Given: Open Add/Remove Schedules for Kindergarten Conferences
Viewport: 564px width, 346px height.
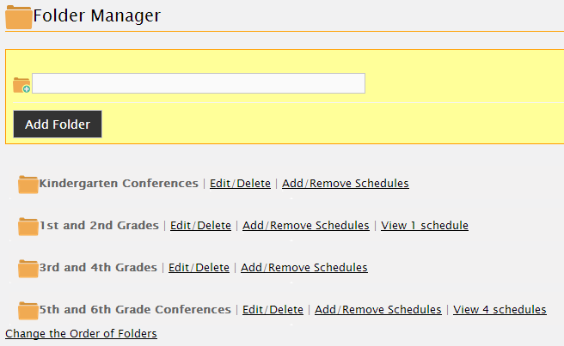Looking at the screenshot, I should tap(346, 183).
